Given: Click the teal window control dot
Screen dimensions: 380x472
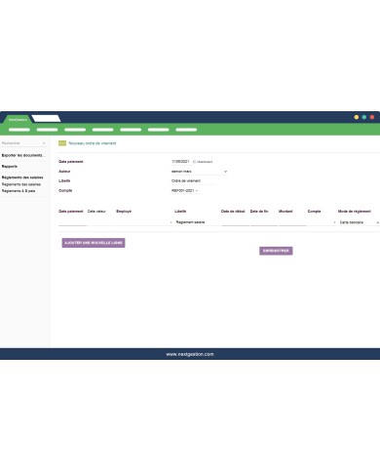Looking at the screenshot, I should pos(364,117).
